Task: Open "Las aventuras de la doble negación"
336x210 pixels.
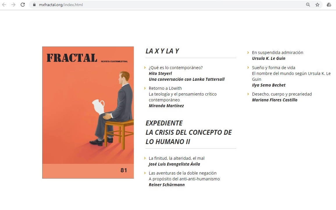Action: (183, 173)
